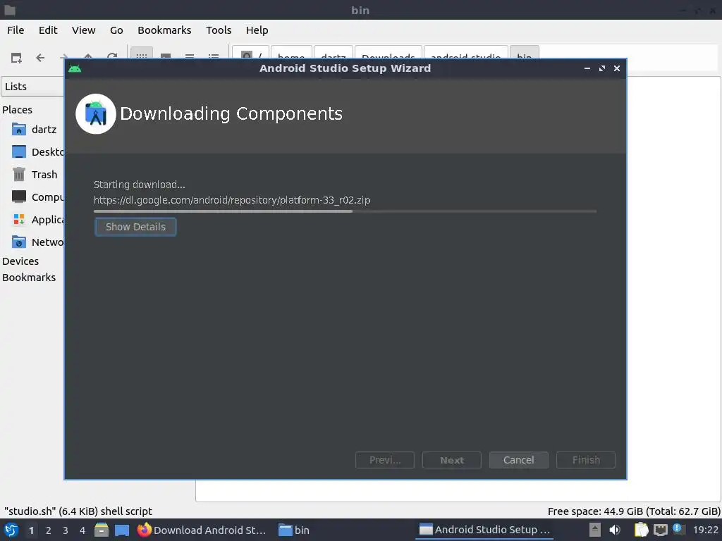
Task: Switch to workspace 4
Action: point(82,530)
